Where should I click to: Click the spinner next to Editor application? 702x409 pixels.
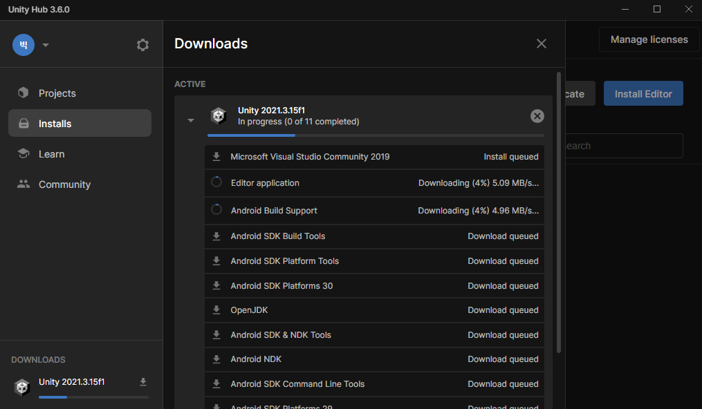click(x=216, y=182)
